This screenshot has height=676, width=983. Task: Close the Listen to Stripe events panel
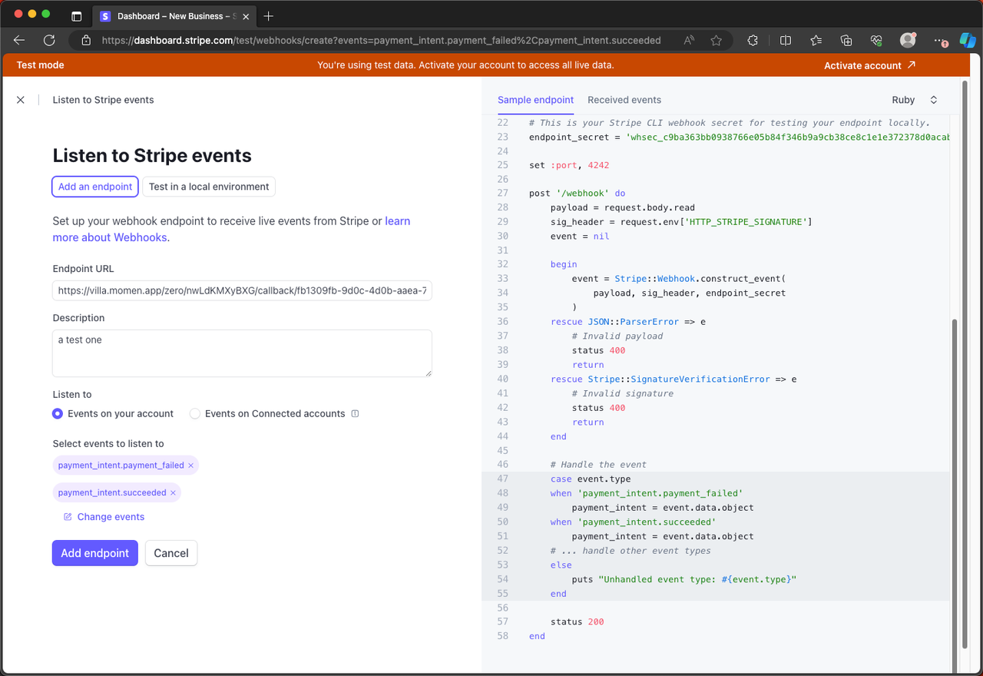coord(21,100)
